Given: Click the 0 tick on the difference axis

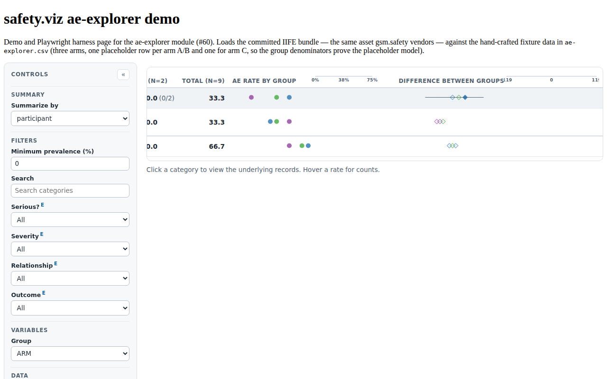Looking at the screenshot, I should click(x=552, y=80).
